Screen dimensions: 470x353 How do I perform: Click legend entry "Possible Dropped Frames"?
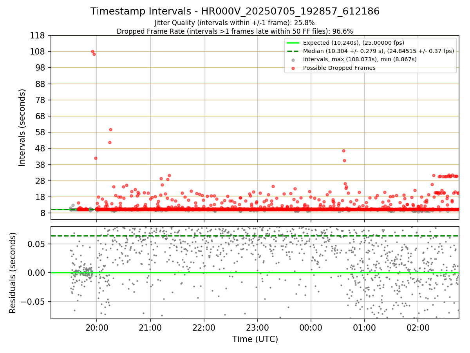(x=339, y=68)
